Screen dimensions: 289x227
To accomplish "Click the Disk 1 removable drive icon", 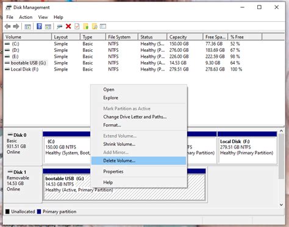I will 10,172.
